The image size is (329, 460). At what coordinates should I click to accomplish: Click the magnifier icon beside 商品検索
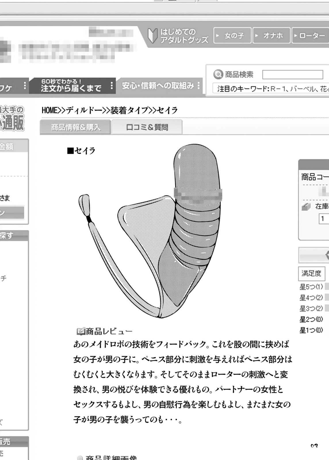point(218,74)
